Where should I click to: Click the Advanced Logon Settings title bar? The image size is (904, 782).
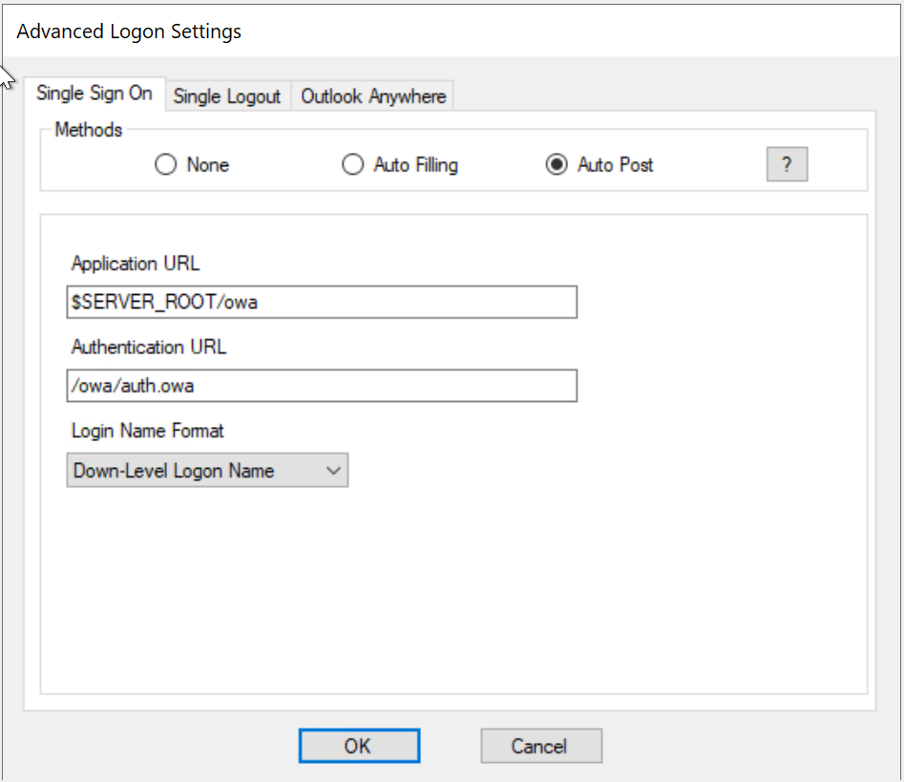point(130,32)
